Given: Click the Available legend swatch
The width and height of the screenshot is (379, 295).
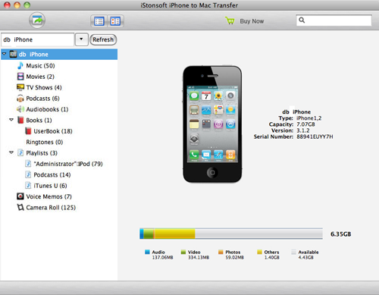Looking at the screenshot, I should (x=293, y=252).
